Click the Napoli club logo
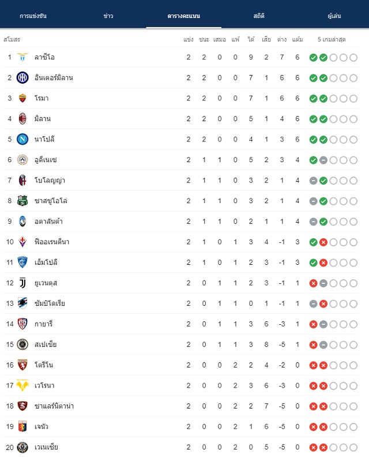Screen dimensions: 369x461 click(x=22, y=140)
